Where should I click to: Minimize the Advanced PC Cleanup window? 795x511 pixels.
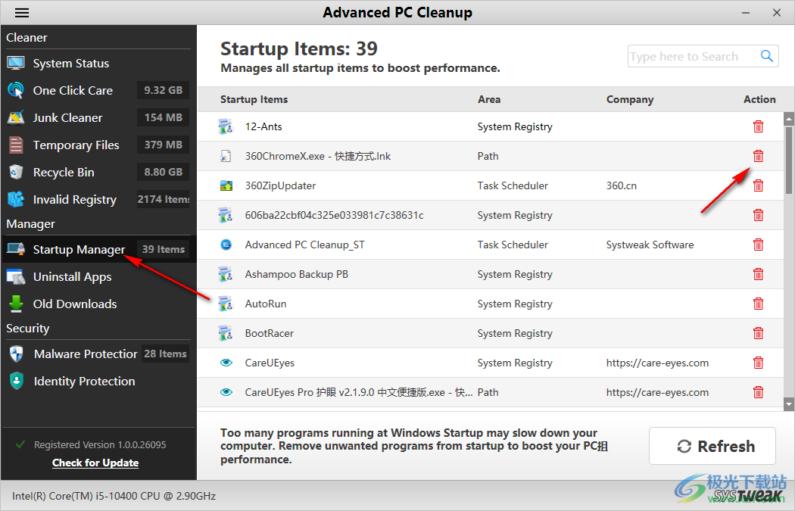(x=745, y=13)
